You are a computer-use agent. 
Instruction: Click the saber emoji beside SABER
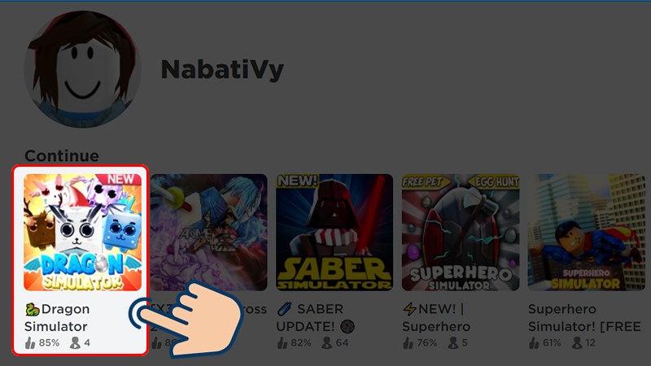pos(285,309)
